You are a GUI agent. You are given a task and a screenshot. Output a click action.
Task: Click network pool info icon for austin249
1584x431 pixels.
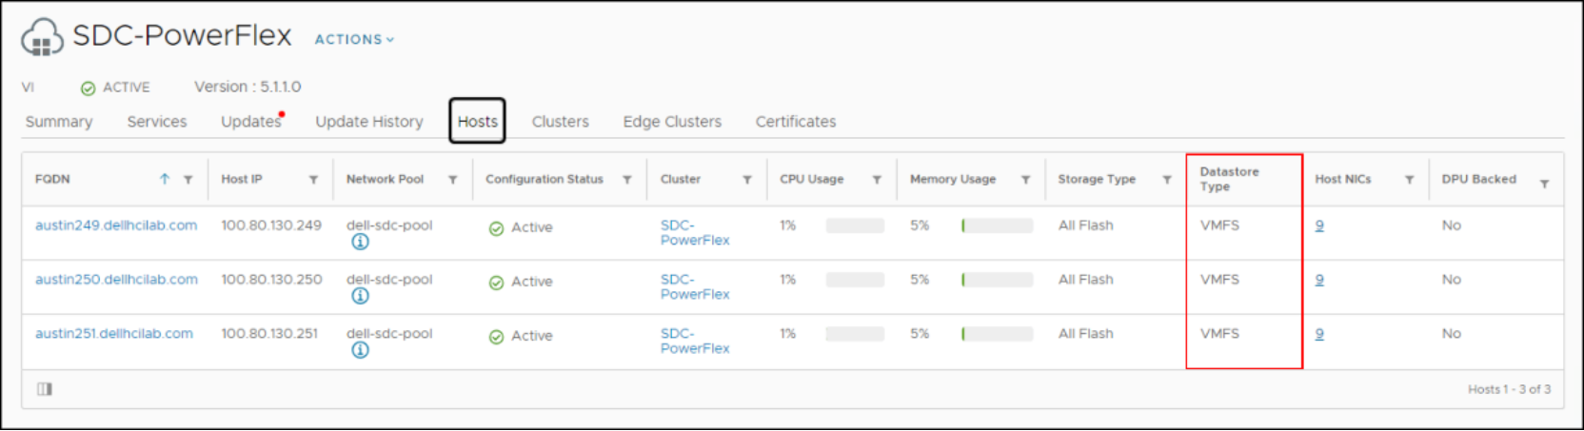(360, 242)
